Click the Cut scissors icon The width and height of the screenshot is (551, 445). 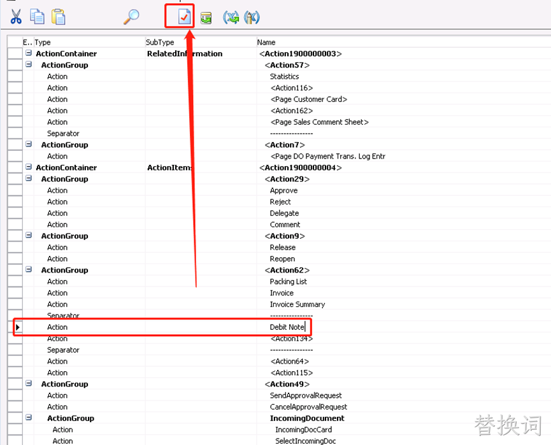[16, 17]
